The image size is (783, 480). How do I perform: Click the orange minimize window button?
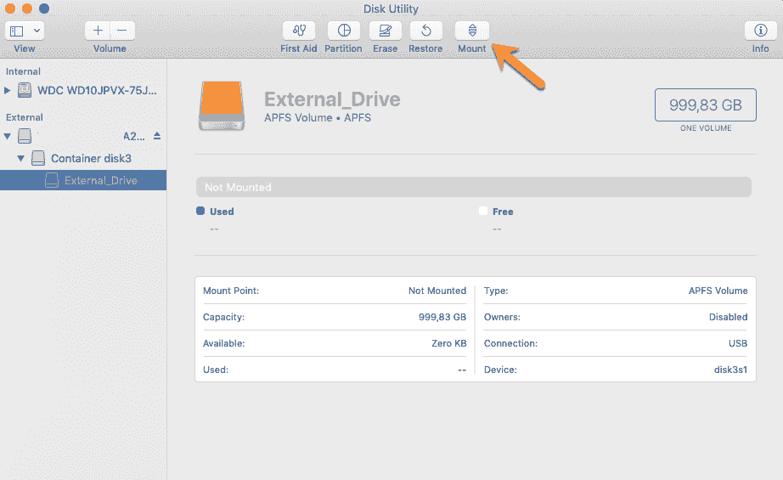pyautogui.click(x=27, y=8)
